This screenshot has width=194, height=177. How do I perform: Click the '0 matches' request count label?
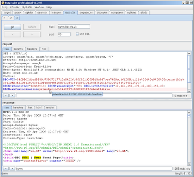[180, 96]
